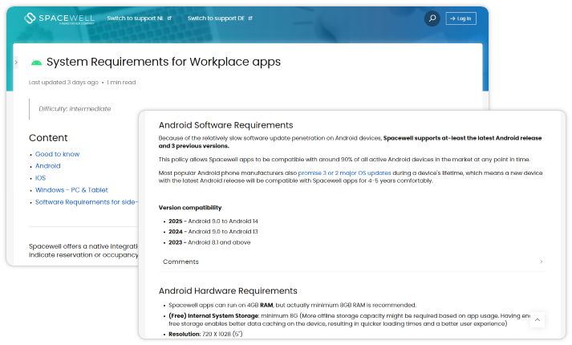572x345 pixels.
Task: Jump to Android section link
Action: click(x=48, y=166)
